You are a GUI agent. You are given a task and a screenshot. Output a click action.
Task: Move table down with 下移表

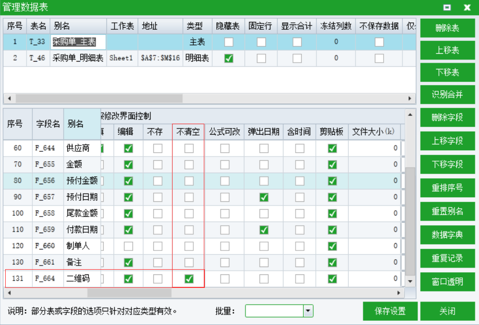click(x=447, y=73)
